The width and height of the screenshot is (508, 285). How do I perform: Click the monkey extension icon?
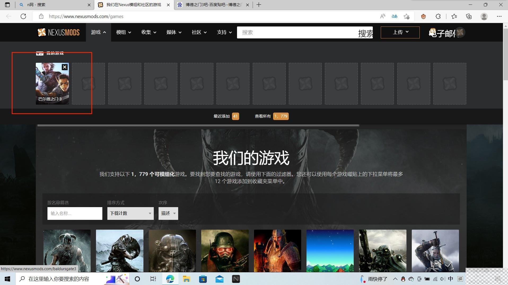coord(423,16)
